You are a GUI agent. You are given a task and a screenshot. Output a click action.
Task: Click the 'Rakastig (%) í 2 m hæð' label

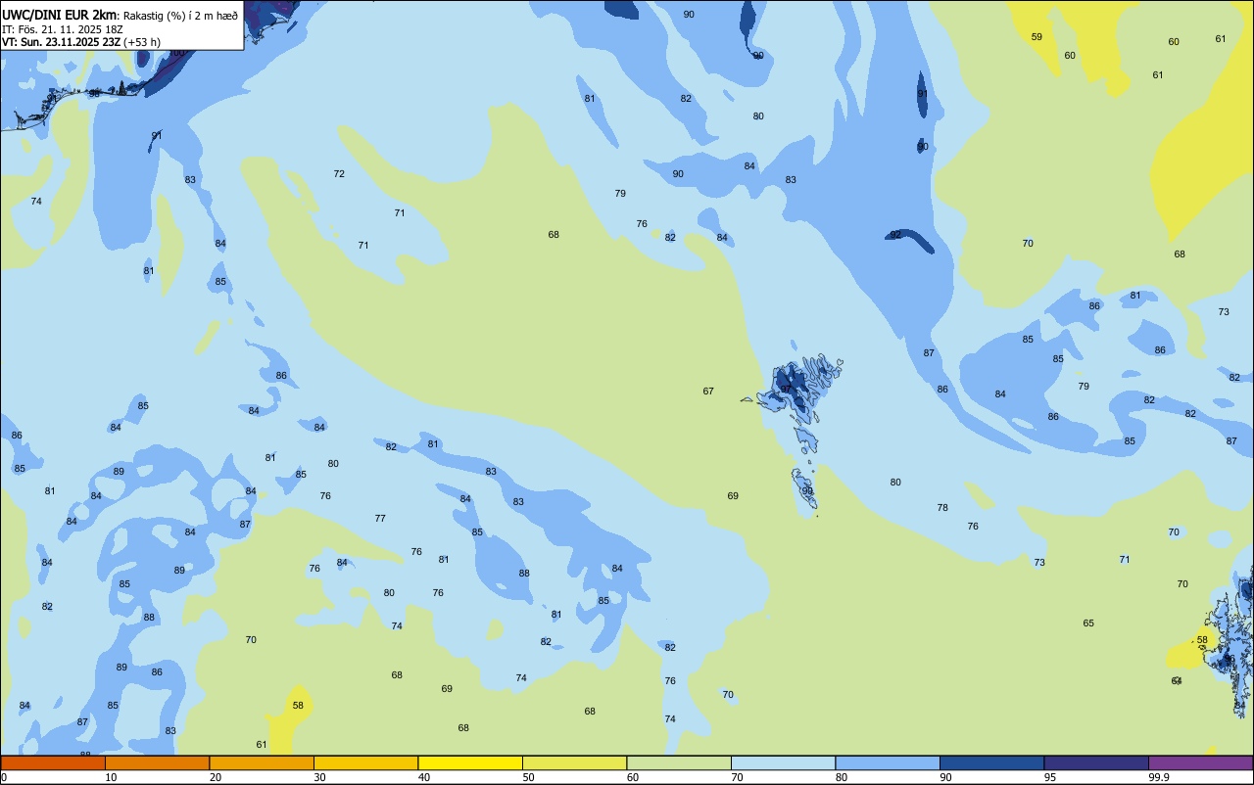coord(180,16)
